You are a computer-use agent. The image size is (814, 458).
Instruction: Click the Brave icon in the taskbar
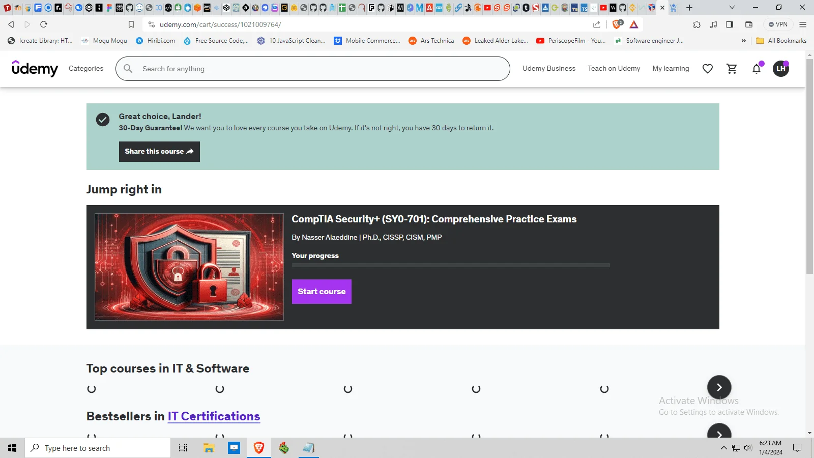(x=259, y=448)
